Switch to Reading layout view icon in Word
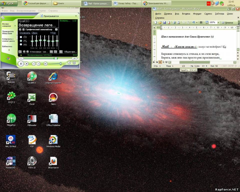The height and width of the screenshot is (192, 240). 166,62
